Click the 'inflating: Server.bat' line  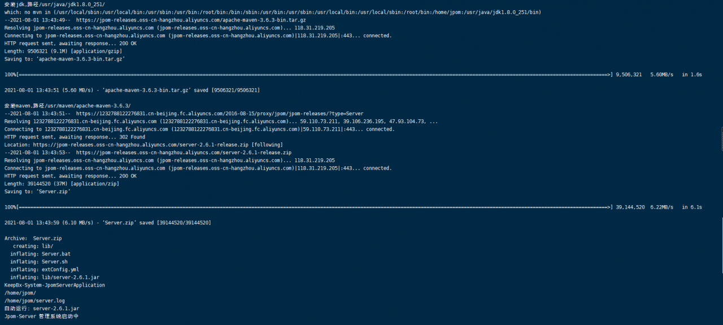point(40,254)
